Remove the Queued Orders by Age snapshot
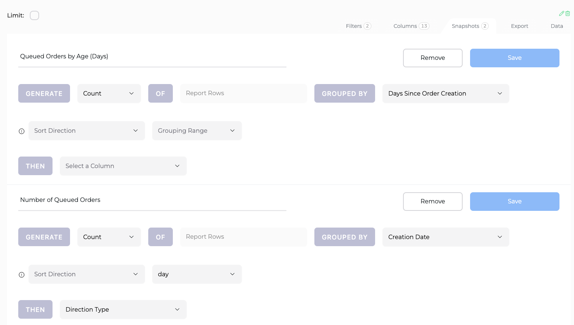Viewport: 574px width, 325px height. point(433,58)
